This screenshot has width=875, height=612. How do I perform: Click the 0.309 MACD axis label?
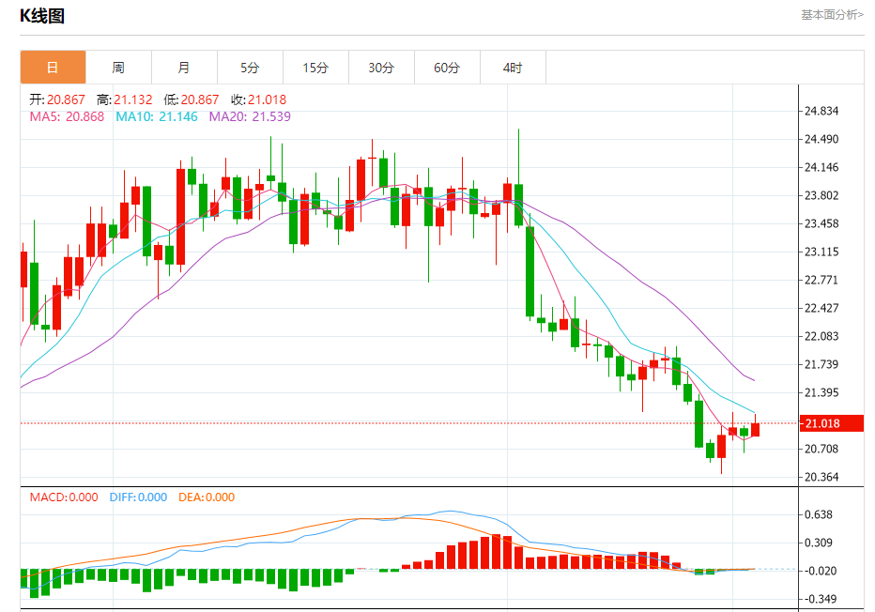pos(819,543)
